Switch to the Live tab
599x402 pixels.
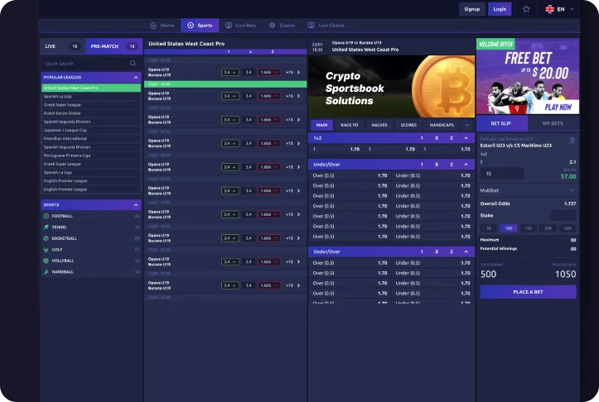63,46
